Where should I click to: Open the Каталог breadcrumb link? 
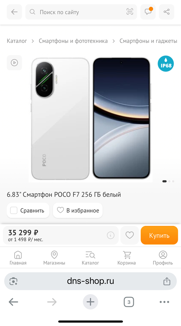coord(17,41)
